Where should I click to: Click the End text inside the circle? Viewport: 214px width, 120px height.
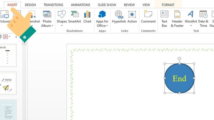[x=179, y=79]
